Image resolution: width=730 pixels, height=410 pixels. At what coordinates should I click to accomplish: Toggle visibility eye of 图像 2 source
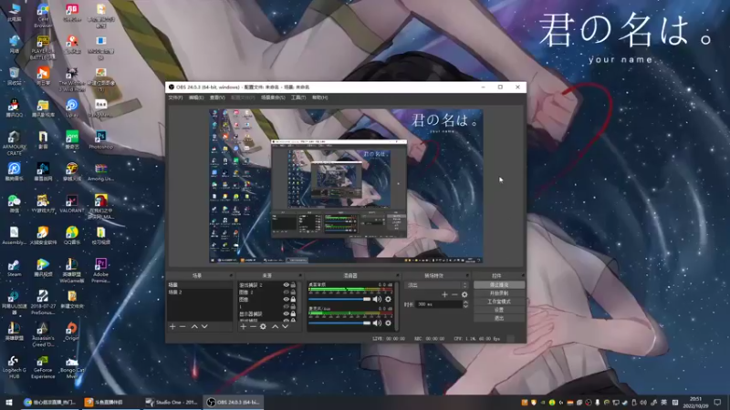(x=287, y=292)
